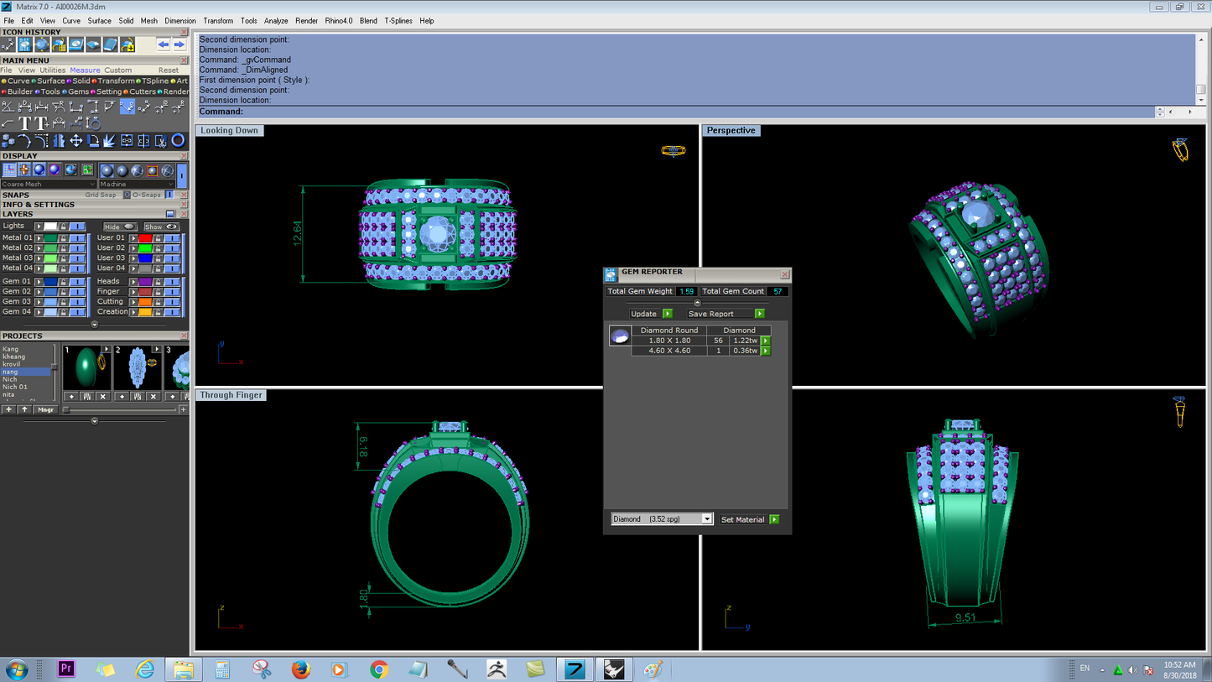The height and width of the screenshot is (682, 1212).
Task: Open the Coarse Mesh dropdown
Action: pyautogui.click(x=49, y=184)
